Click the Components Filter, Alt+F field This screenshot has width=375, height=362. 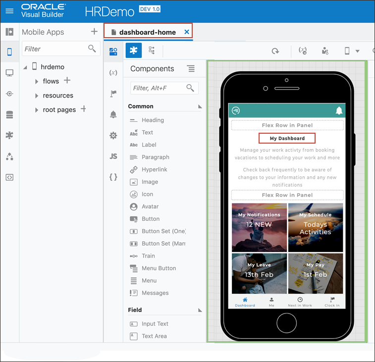point(164,88)
